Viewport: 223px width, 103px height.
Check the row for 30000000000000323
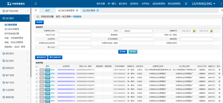click(x=37, y=70)
